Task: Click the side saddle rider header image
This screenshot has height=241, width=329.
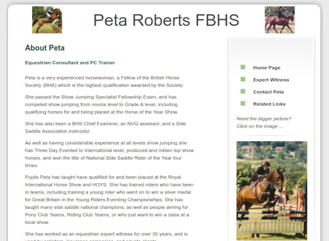Action: 280,20
